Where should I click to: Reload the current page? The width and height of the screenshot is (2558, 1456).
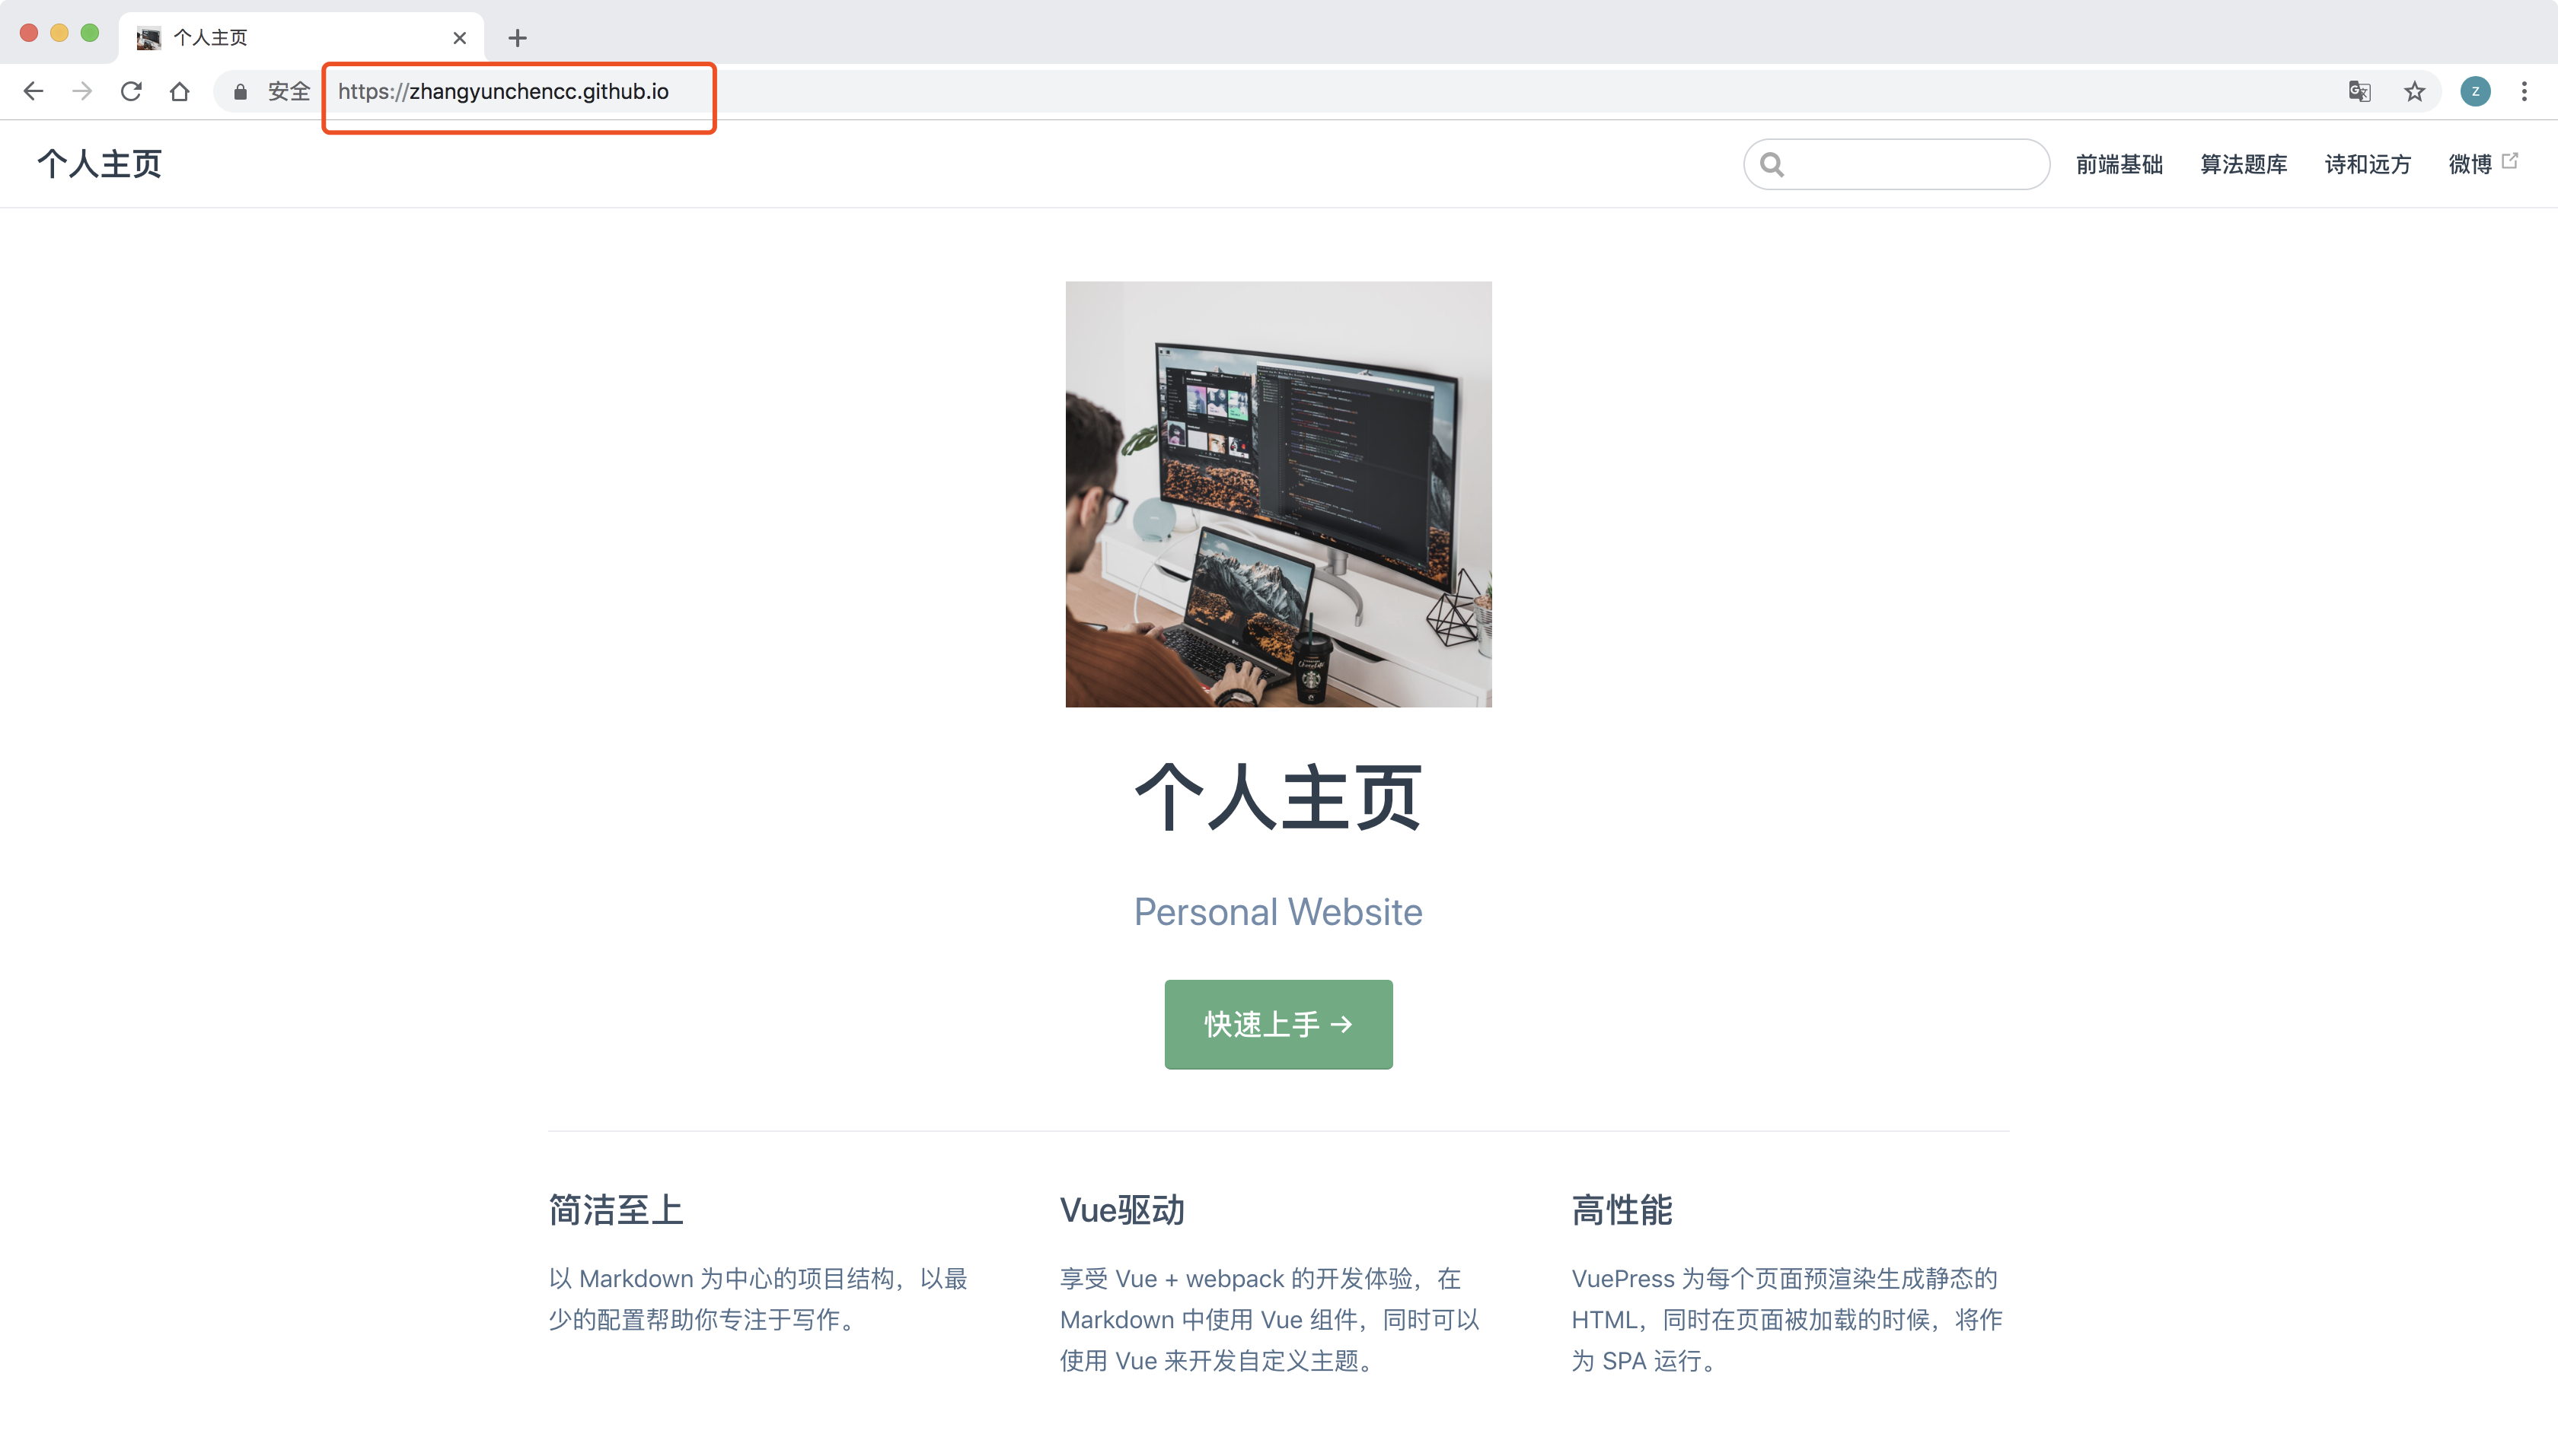131,91
